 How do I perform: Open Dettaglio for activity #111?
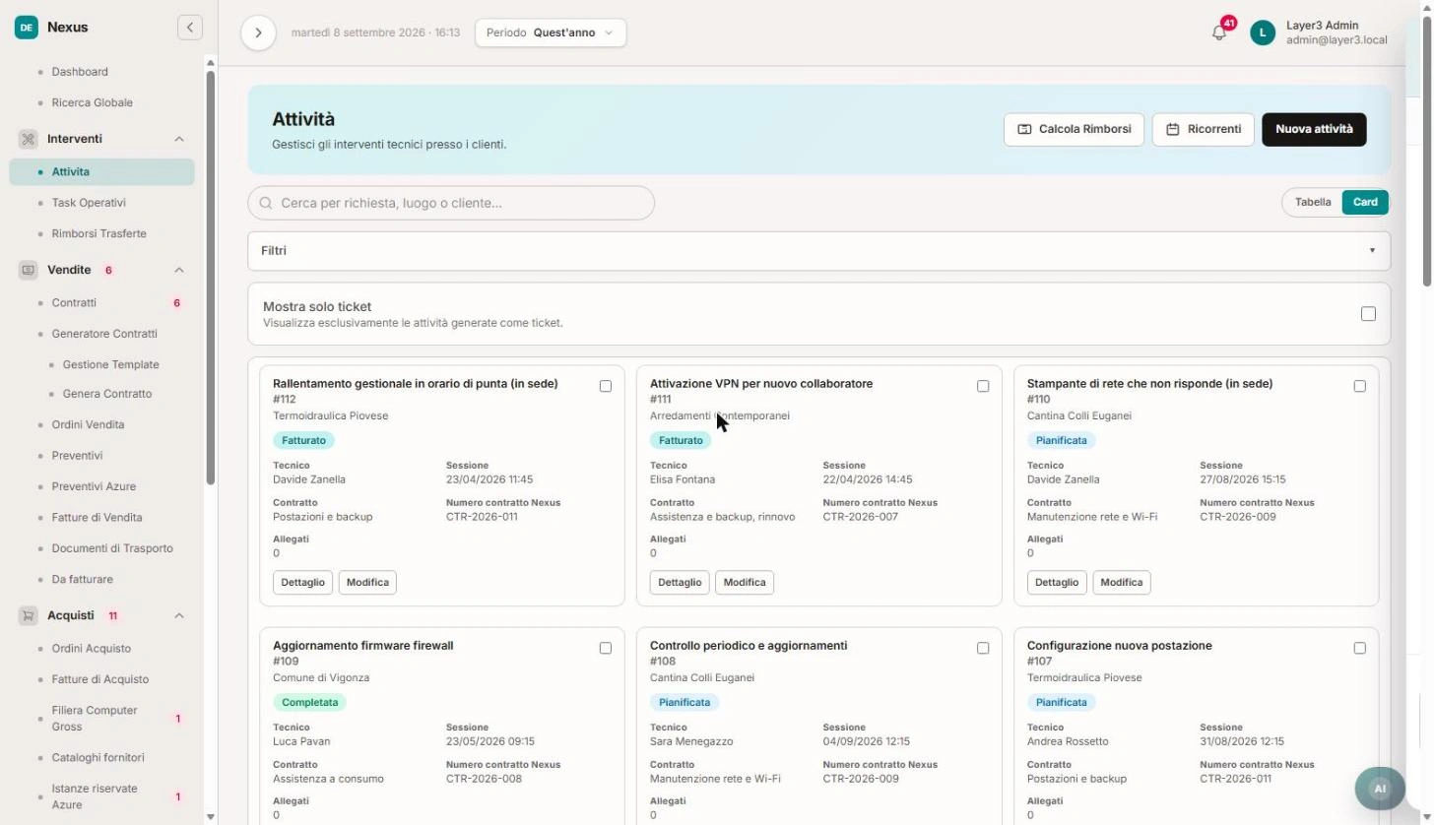pos(680,583)
